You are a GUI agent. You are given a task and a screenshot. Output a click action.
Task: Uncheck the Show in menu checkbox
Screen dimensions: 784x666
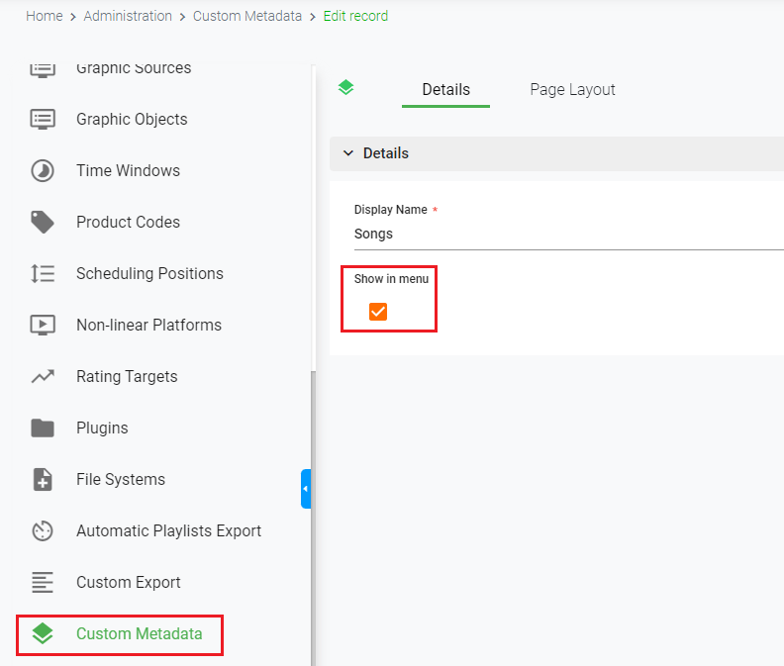click(378, 312)
